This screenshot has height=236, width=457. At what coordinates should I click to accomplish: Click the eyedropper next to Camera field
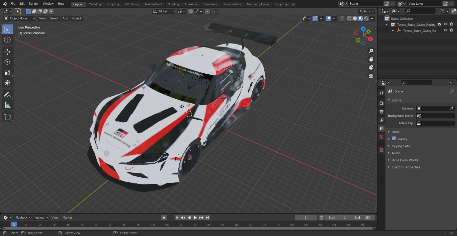tap(451, 108)
